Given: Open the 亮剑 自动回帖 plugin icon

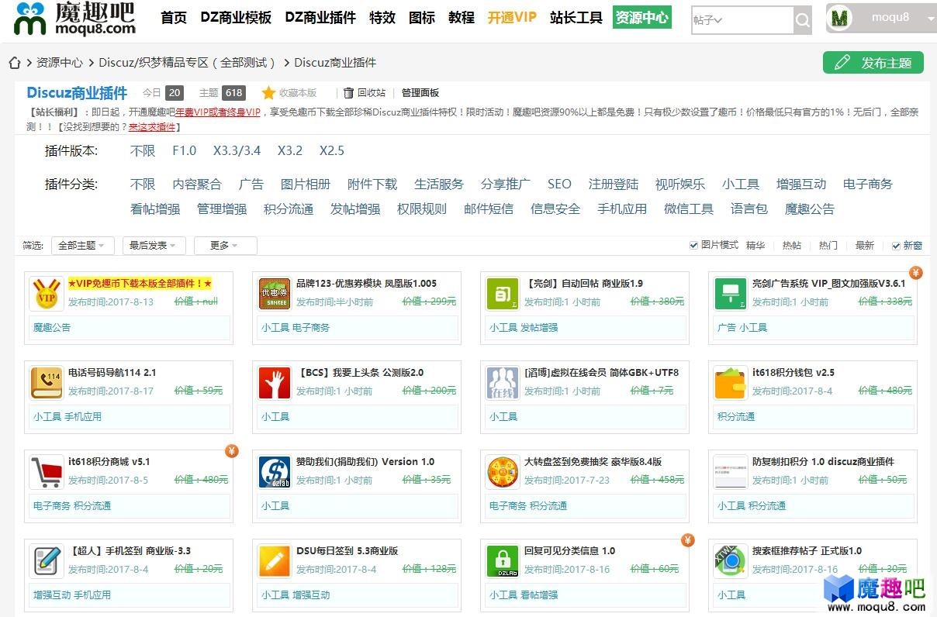Looking at the screenshot, I should [x=503, y=294].
